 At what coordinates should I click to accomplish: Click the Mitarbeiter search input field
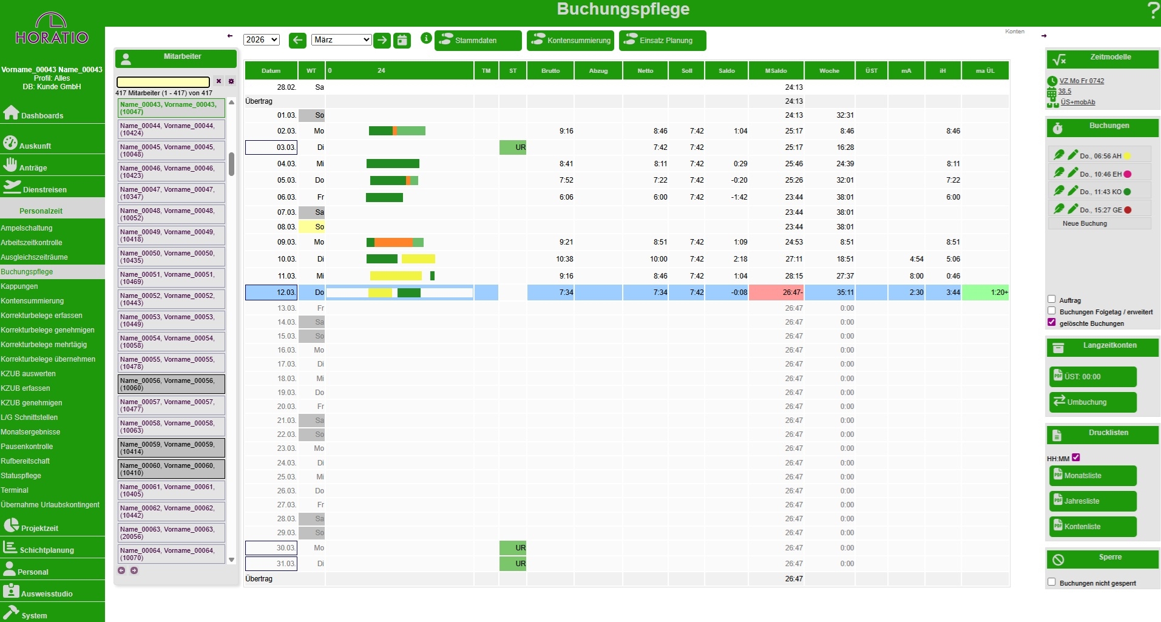pyautogui.click(x=163, y=81)
